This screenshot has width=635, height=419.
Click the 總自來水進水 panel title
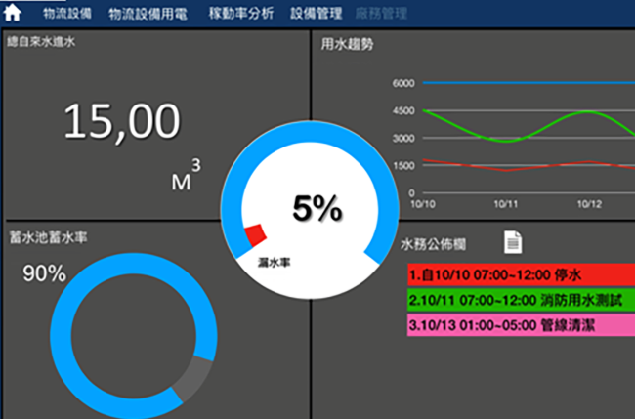click(x=40, y=43)
